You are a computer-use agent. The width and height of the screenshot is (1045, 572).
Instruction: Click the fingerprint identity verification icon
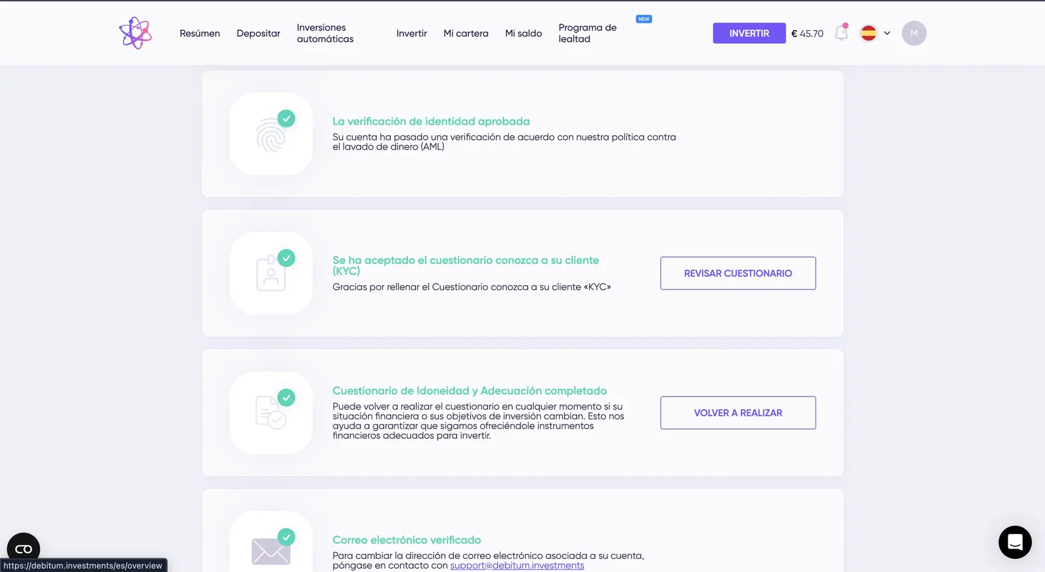pyautogui.click(x=271, y=134)
